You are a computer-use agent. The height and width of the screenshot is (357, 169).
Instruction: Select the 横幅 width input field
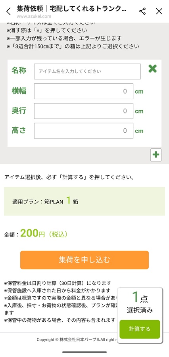coord(84,91)
